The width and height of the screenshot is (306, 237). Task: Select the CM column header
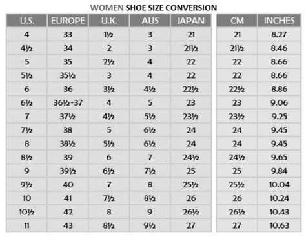pos(237,21)
